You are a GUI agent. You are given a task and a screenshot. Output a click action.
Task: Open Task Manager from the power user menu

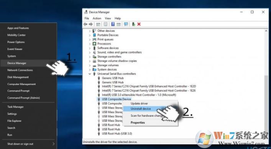point(16,107)
